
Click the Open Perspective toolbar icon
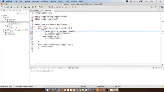click(x=156, y=7)
